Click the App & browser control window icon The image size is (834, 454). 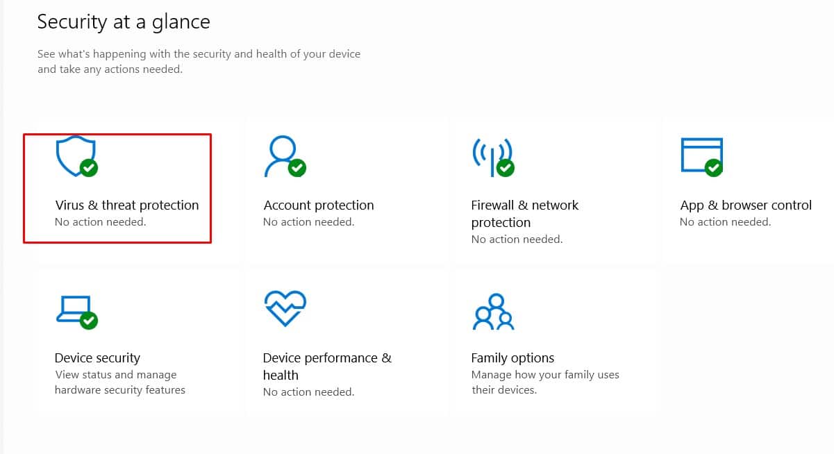701,155
